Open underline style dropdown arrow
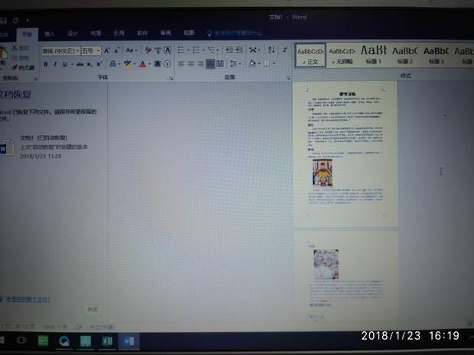474x355 pixels. click(x=72, y=64)
